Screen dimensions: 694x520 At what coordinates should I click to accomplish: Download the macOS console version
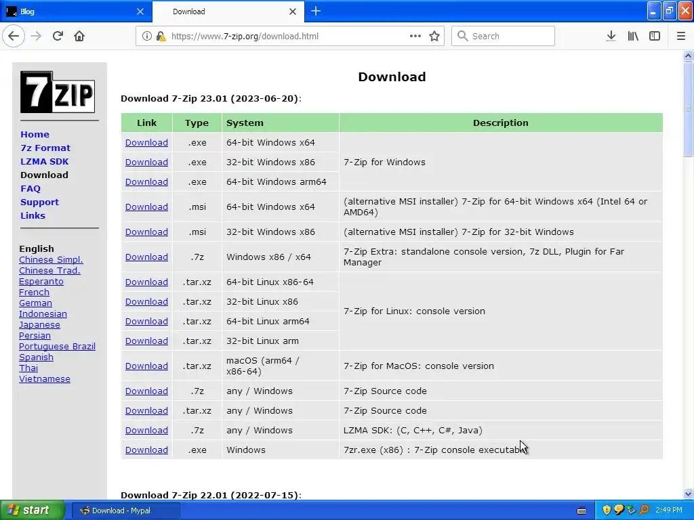(146, 366)
